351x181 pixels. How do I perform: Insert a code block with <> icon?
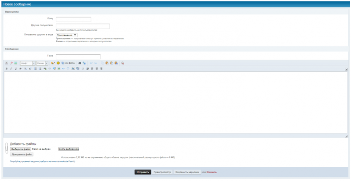click(x=63, y=69)
